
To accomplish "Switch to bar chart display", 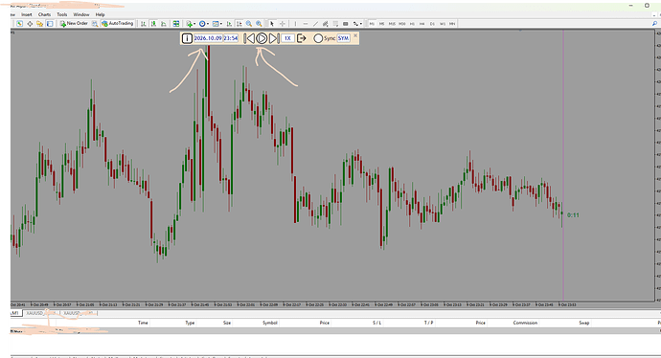I will pyautogui.click(x=144, y=24).
